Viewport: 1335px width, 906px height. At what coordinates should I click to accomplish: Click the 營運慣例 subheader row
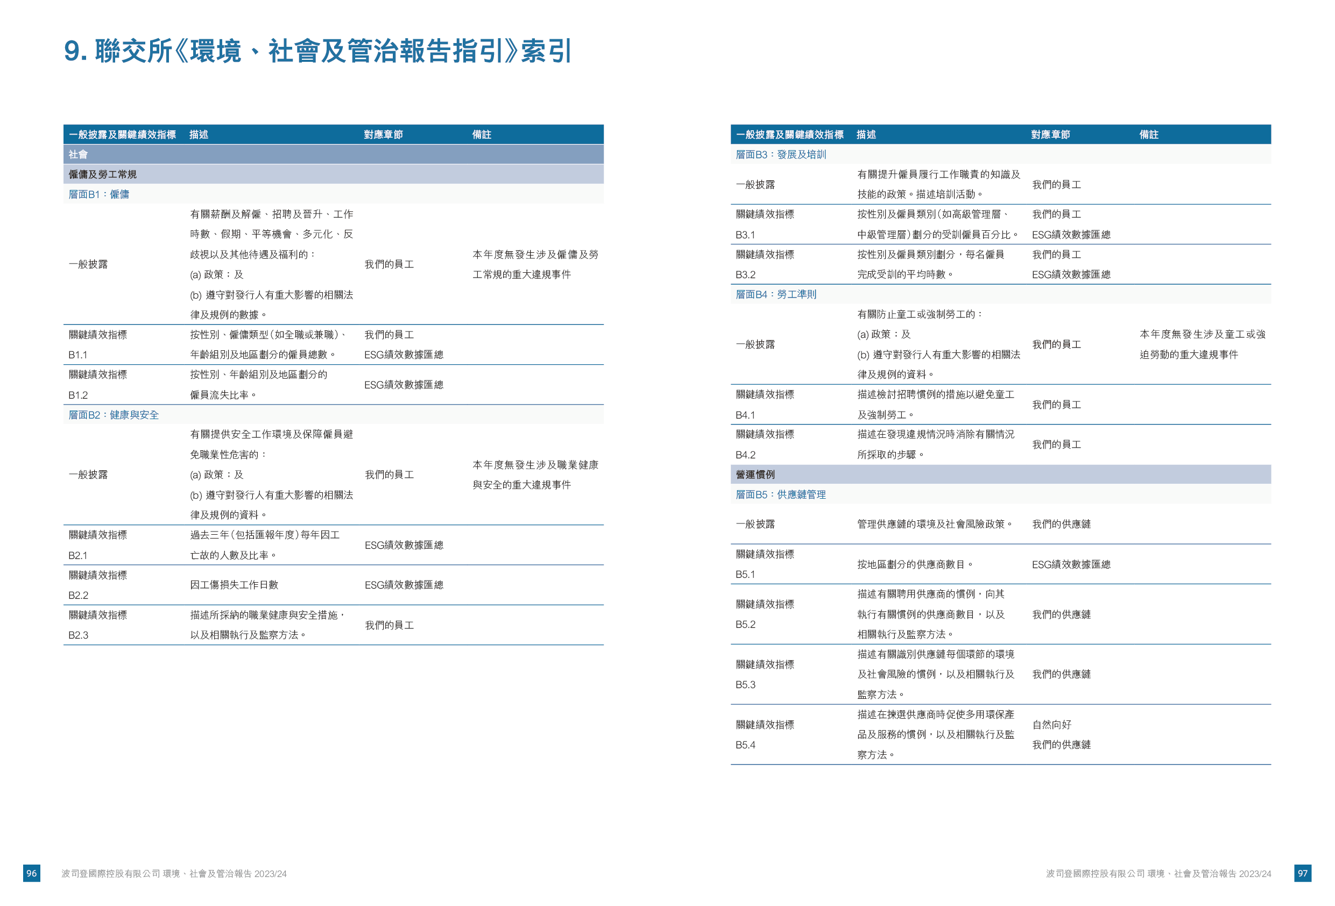(x=755, y=475)
